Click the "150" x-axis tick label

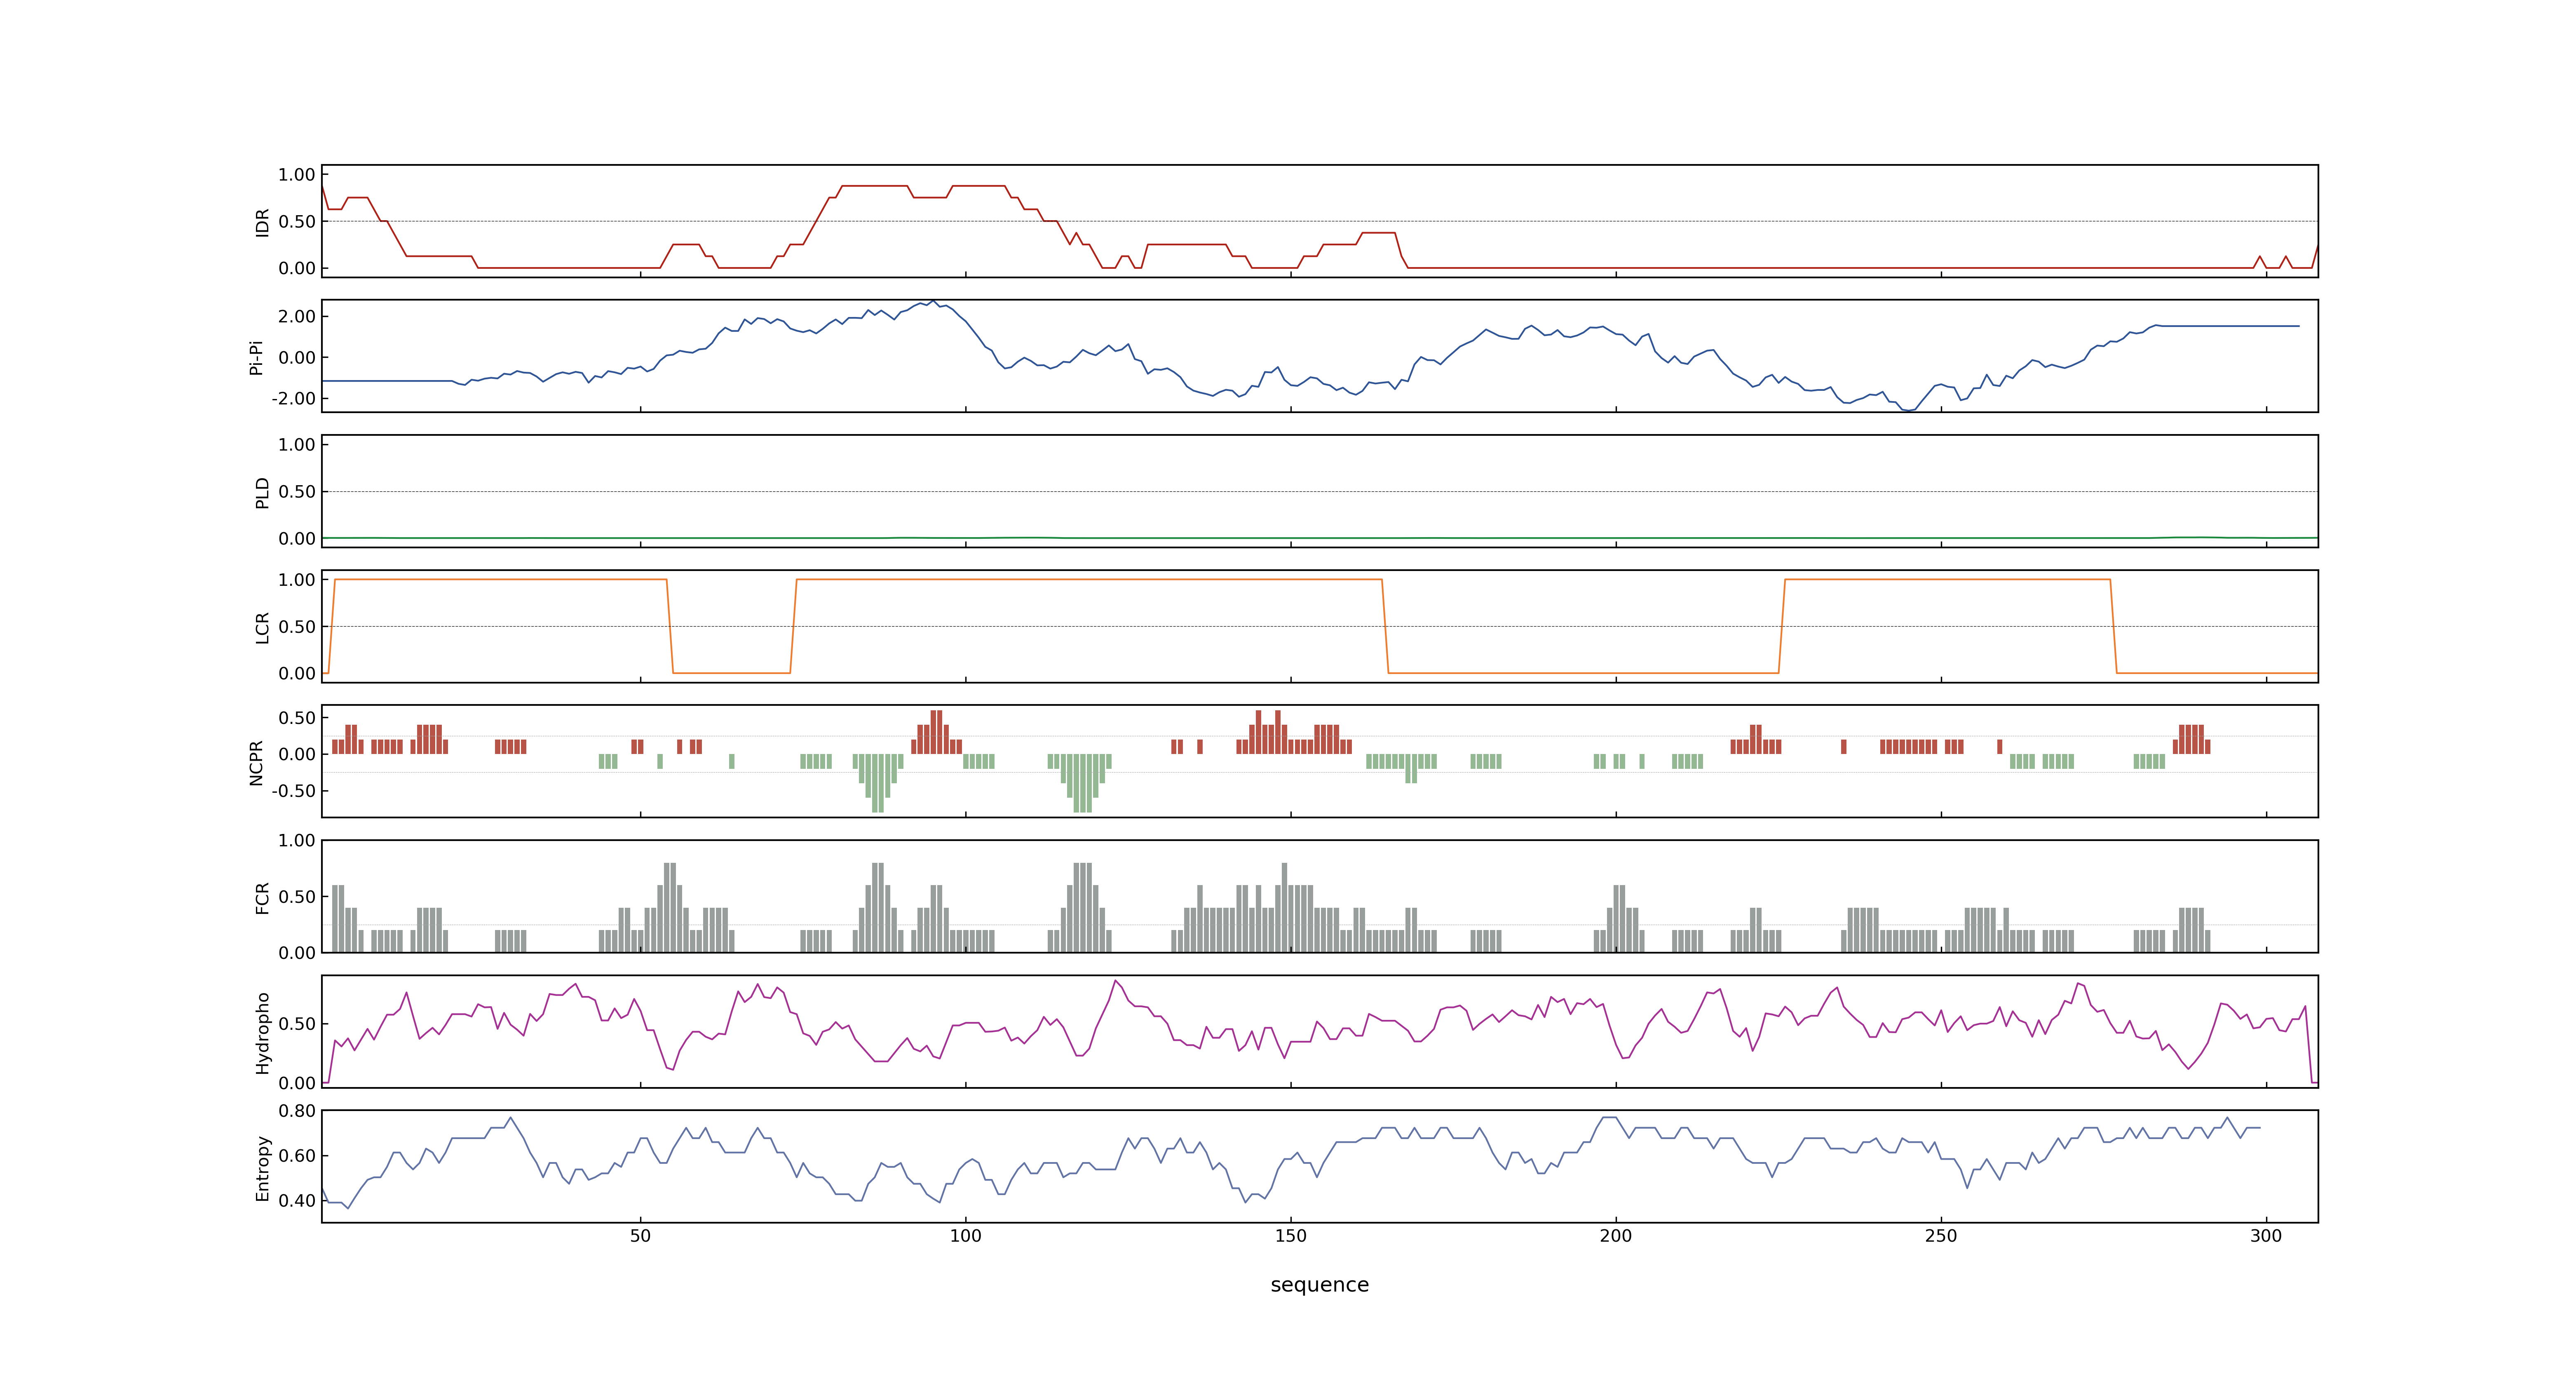point(1290,1236)
